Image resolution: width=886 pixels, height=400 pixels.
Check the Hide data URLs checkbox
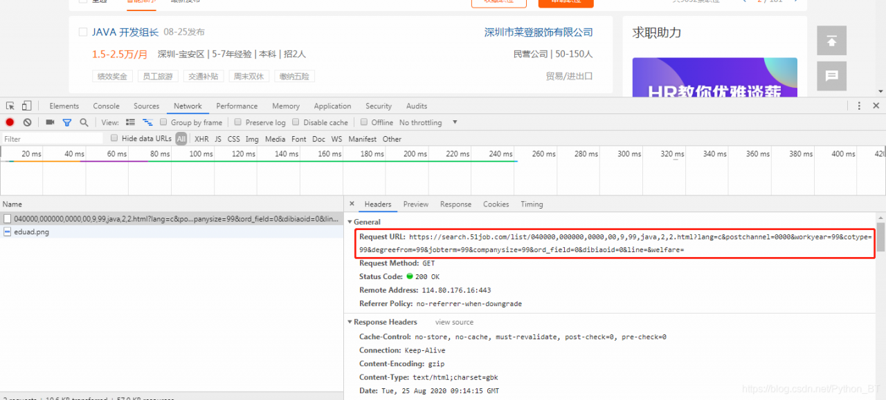tap(114, 138)
